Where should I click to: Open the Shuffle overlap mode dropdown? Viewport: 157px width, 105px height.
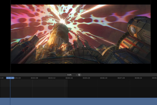[x=72, y=75]
